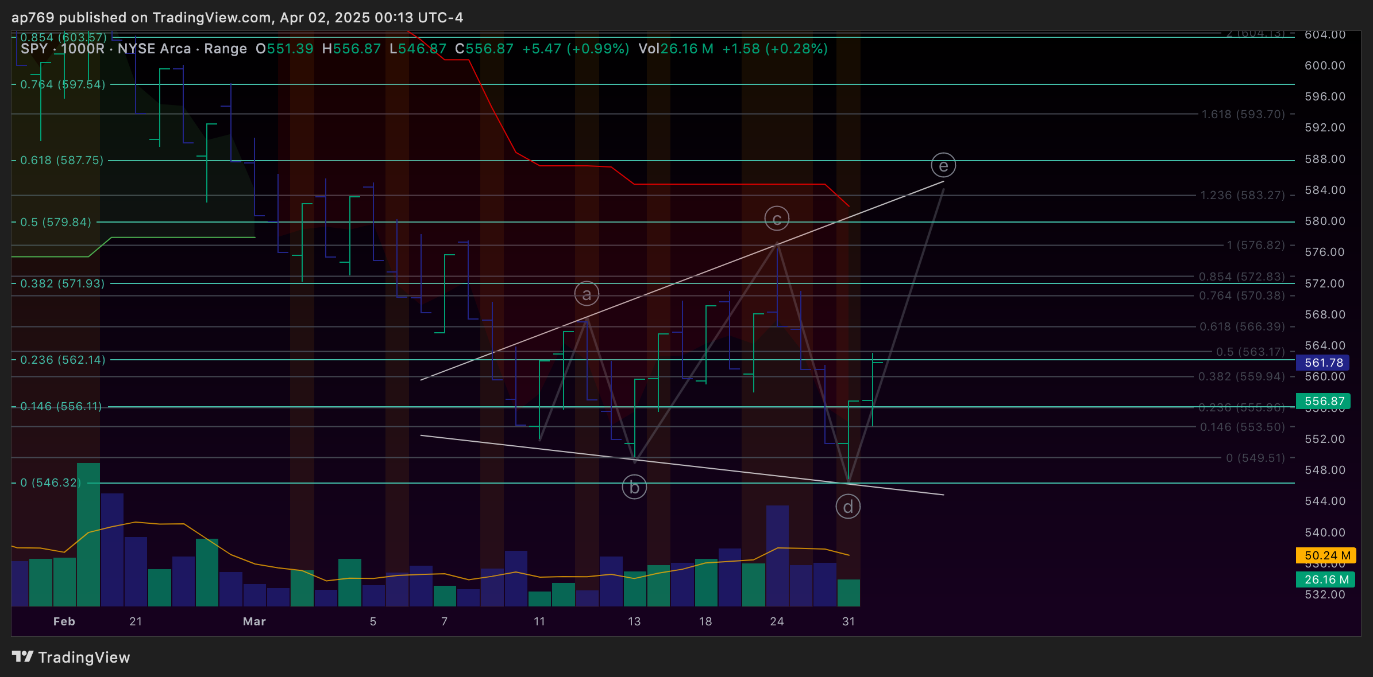Click the circled 'a' wave label
The image size is (1373, 677).
point(587,294)
